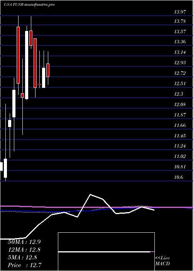Click the 5MA : 12.8 readout
The height and width of the screenshot is (271, 193).
pyautogui.click(x=22, y=257)
